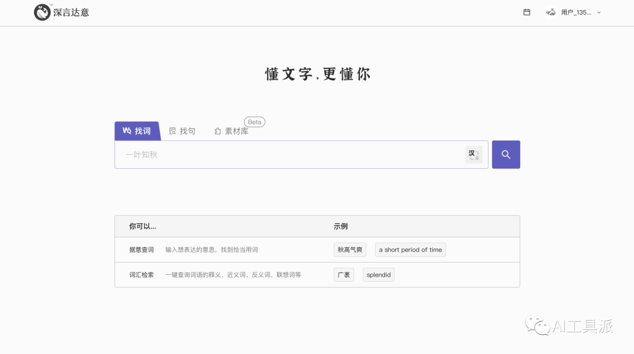Image resolution: width=634 pixels, height=354 pixels.
Task: Try the 秋高气爽 example chip
Action: pos(350,250)
